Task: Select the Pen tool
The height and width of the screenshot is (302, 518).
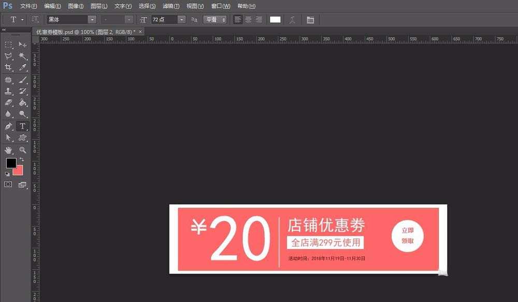Action: tap(8, 126)
